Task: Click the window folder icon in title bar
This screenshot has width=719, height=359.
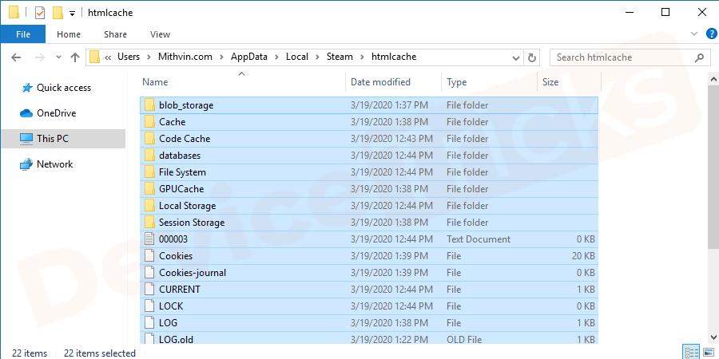Action: tap(14, 13)
